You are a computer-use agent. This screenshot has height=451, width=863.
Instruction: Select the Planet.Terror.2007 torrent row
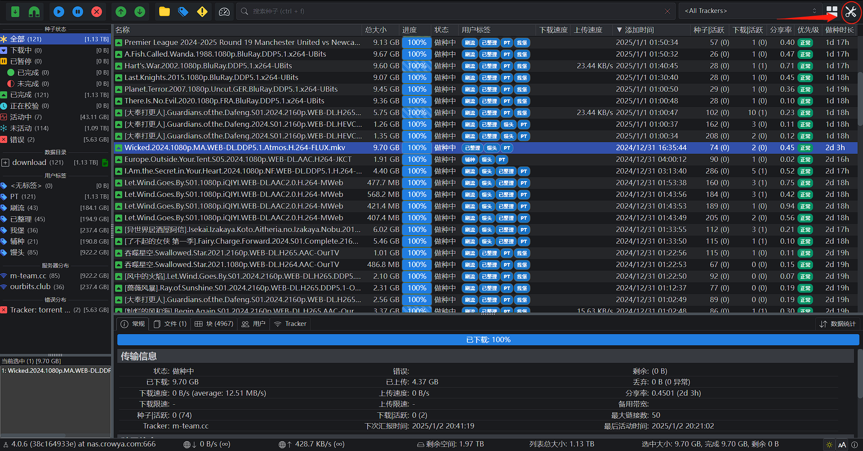tap(485, 89)
